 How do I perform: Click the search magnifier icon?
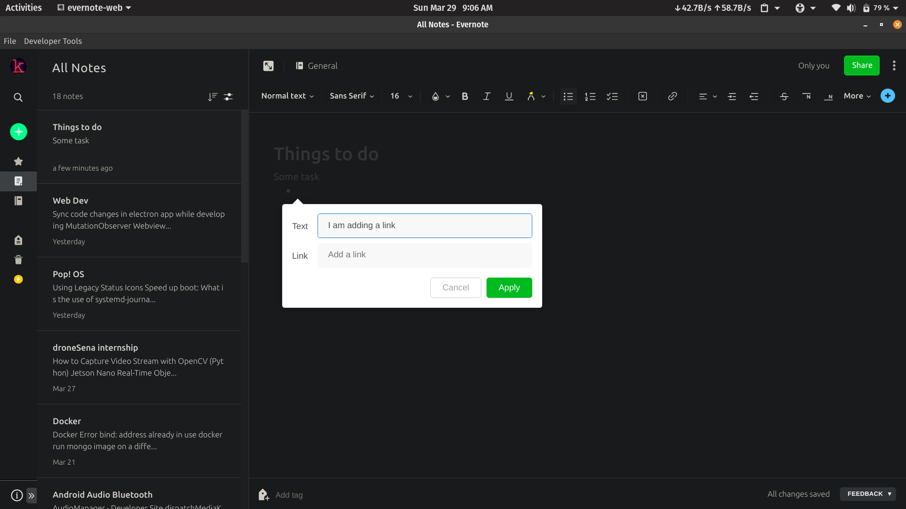tap(18, 97)
